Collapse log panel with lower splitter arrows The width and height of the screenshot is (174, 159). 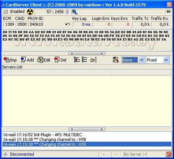point(87,129)
